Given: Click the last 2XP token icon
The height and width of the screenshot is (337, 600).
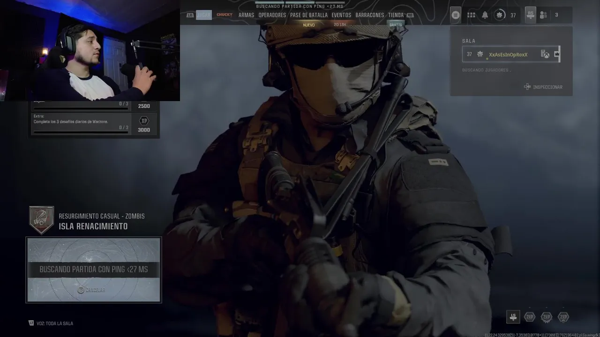Looking at the screenshot, I should pyautogui.click(x=563, y=317).
